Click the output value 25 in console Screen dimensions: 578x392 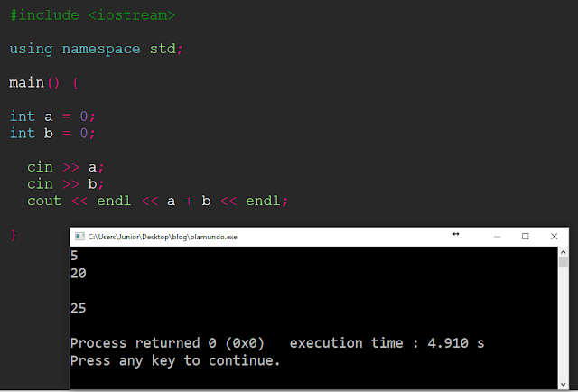[x=79, y=308]
